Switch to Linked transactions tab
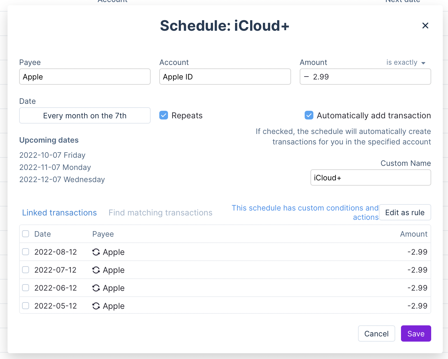Viewport: 448px width, 359px height. click(59, 213)
